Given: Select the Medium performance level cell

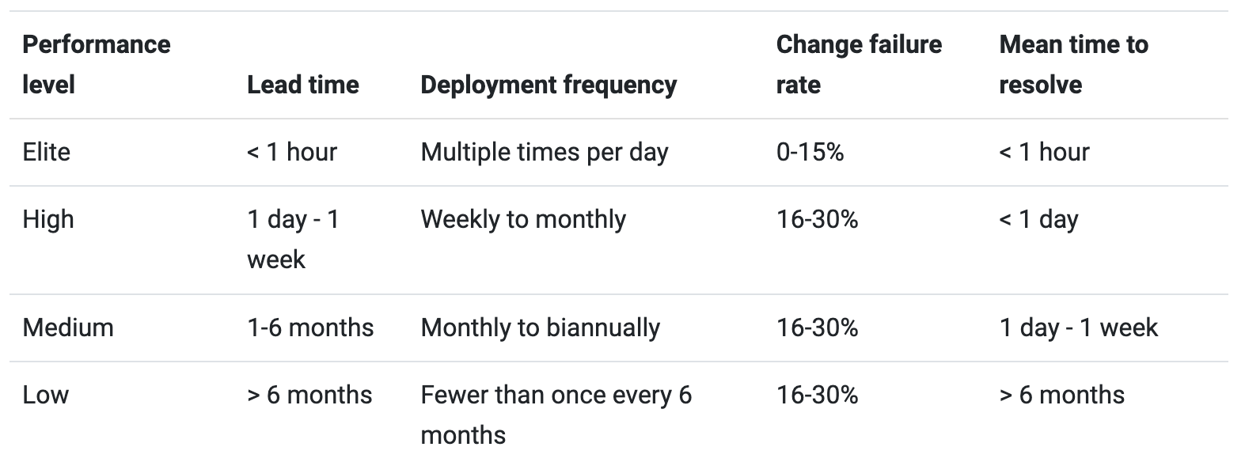Looking at the screenshot, I should [68, 328].
